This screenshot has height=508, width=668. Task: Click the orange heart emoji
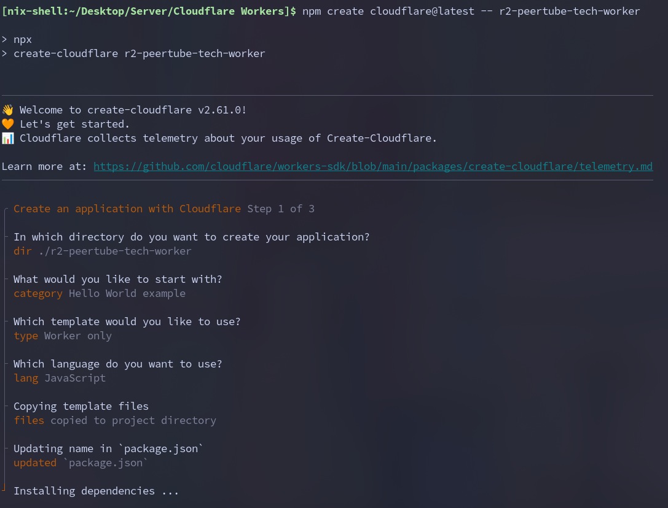coord(7,124)
